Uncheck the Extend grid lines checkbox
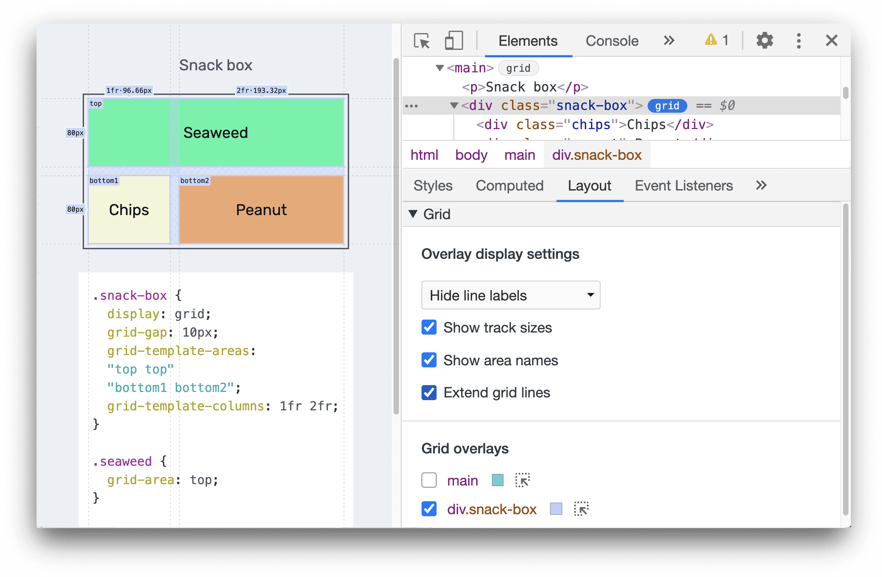This screenshot has width=882, height=577. [428, 392]
